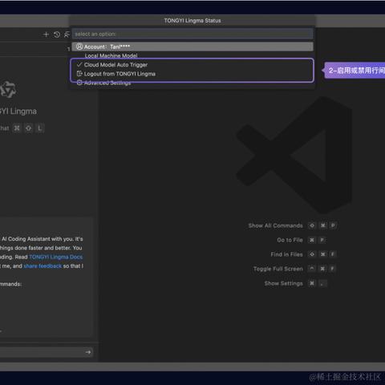
Task: Click the chat message input box
Action: click(46, 352)
